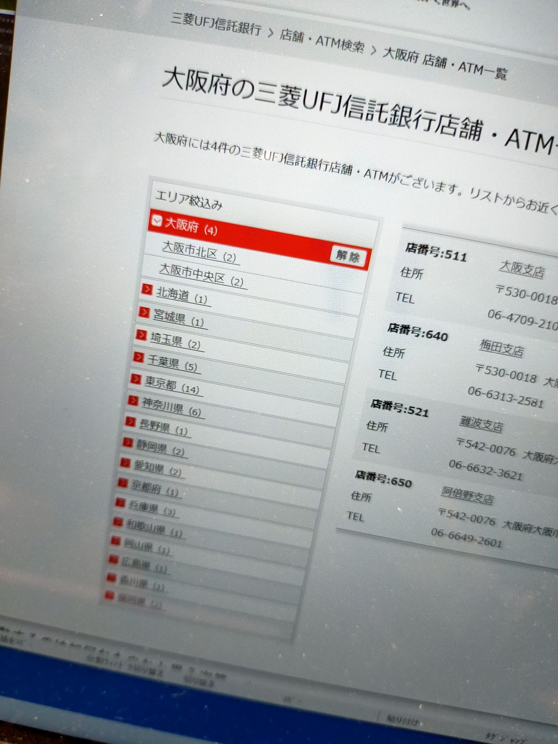Click the red arrow icon beside 兵庫県
This screenshot has width=558, height=744.
click(120, 503)
